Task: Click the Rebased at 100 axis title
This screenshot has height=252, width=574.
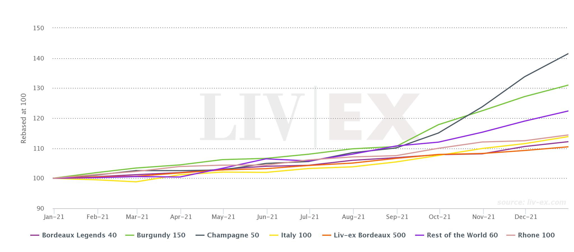Action: coord(24,118)
